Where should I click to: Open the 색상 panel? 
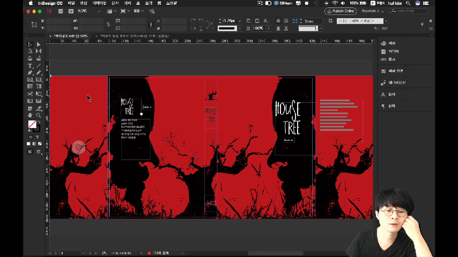click(391, 43)
